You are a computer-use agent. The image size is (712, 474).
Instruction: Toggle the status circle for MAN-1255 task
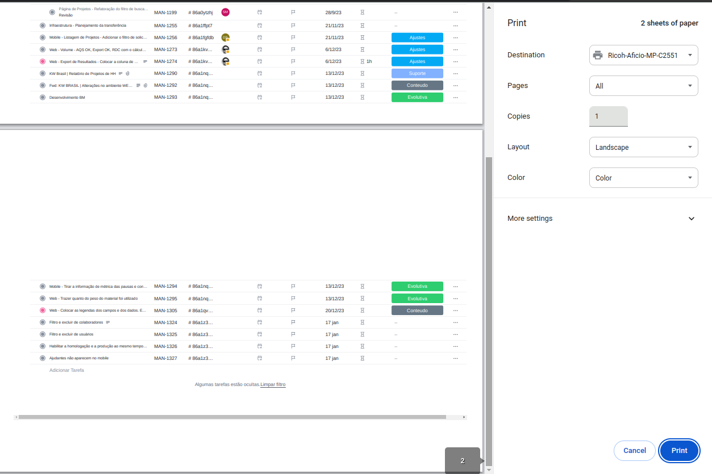[43, 26]
